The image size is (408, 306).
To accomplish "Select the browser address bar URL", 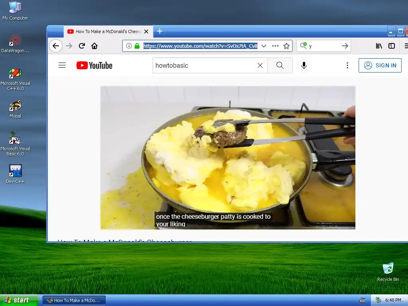I will (200, 46).
